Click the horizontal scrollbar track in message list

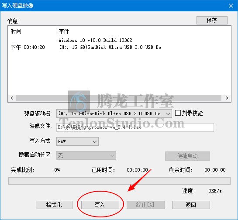pos(118,98)
